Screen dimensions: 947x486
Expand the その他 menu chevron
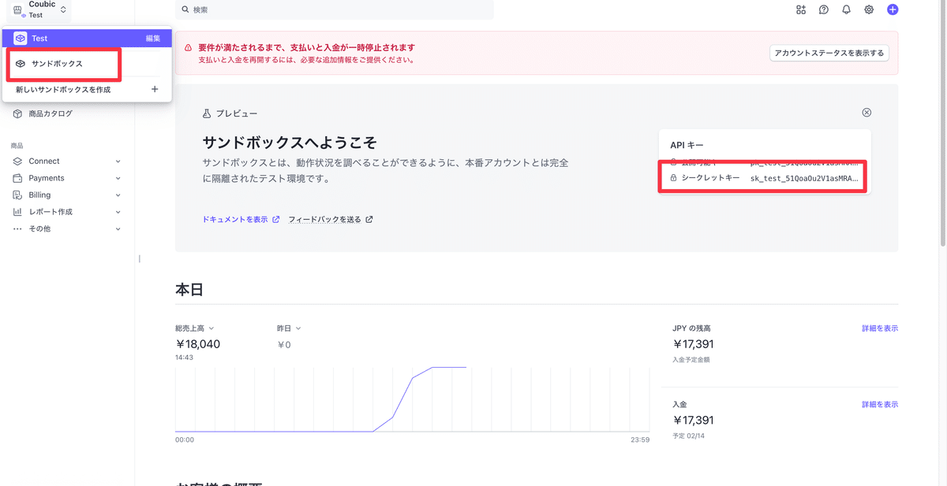118,229
